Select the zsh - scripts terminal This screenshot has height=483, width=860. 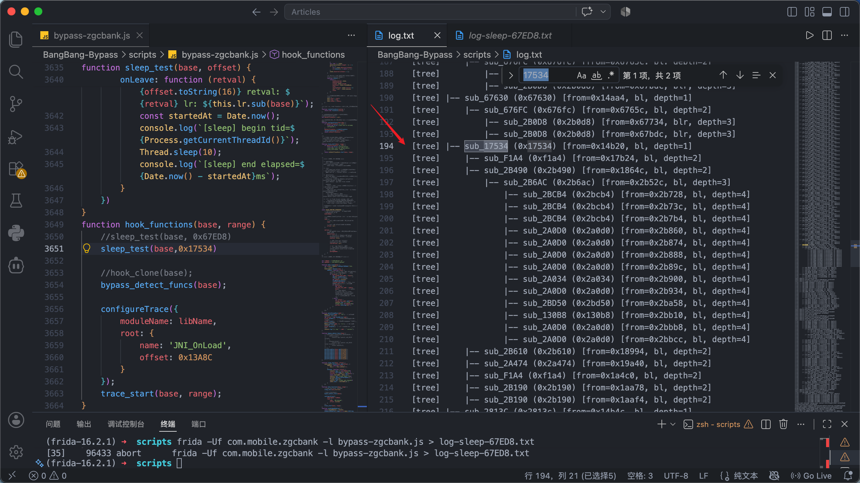click(x=718, y=424)
